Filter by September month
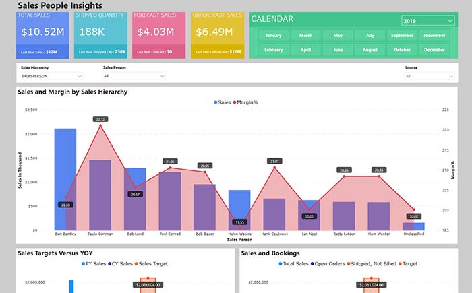 point(402,36)
